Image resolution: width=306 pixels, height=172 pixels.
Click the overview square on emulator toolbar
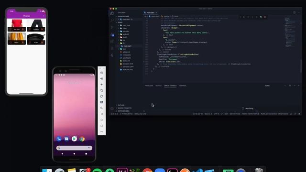coord(102,126)
